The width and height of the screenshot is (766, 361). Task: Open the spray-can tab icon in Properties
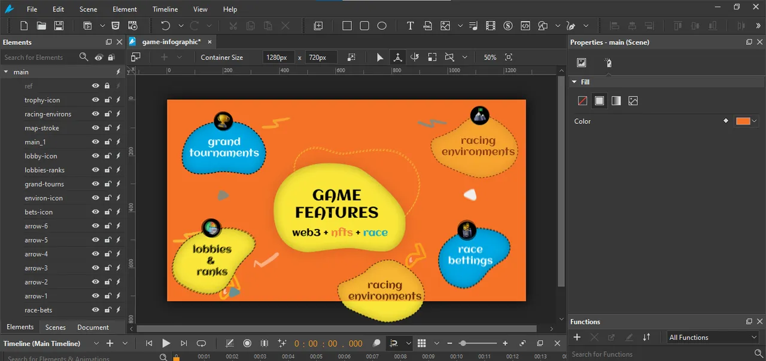607,63
